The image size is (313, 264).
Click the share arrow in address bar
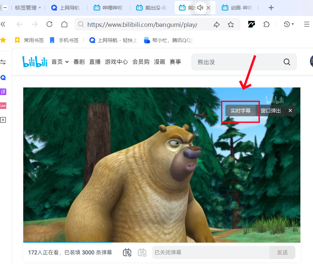coord(216,25)
